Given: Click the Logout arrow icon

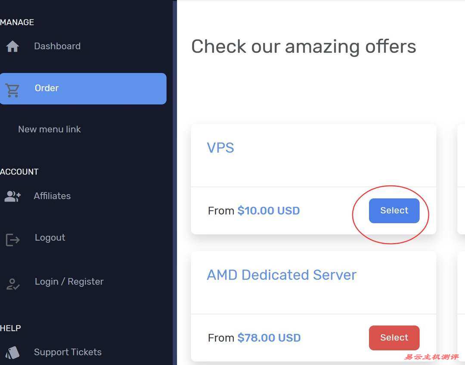Looking at the screenshot, I should point(12,240).
